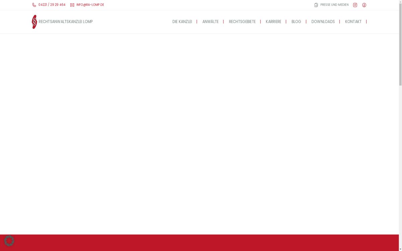Open the Facebook page icon
Image resolution: width=402 pixels, height=251 pixels.
[x=364, y=5]
